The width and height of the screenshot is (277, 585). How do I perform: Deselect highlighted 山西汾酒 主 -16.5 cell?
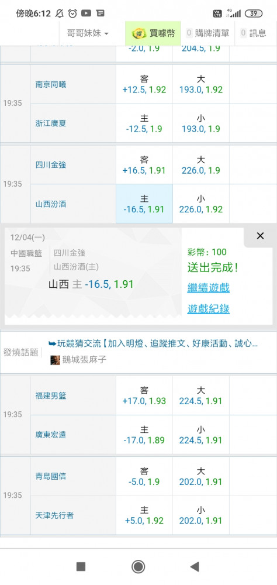pos(144,204)
